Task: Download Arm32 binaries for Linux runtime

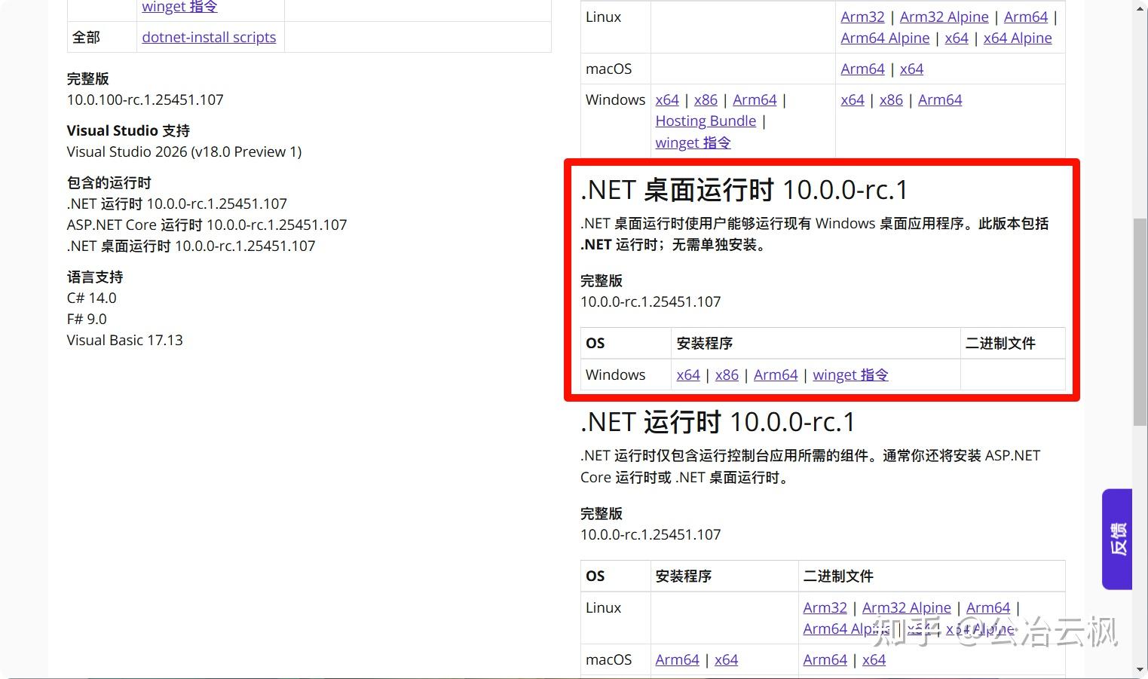Action: (x=862, y=17)
